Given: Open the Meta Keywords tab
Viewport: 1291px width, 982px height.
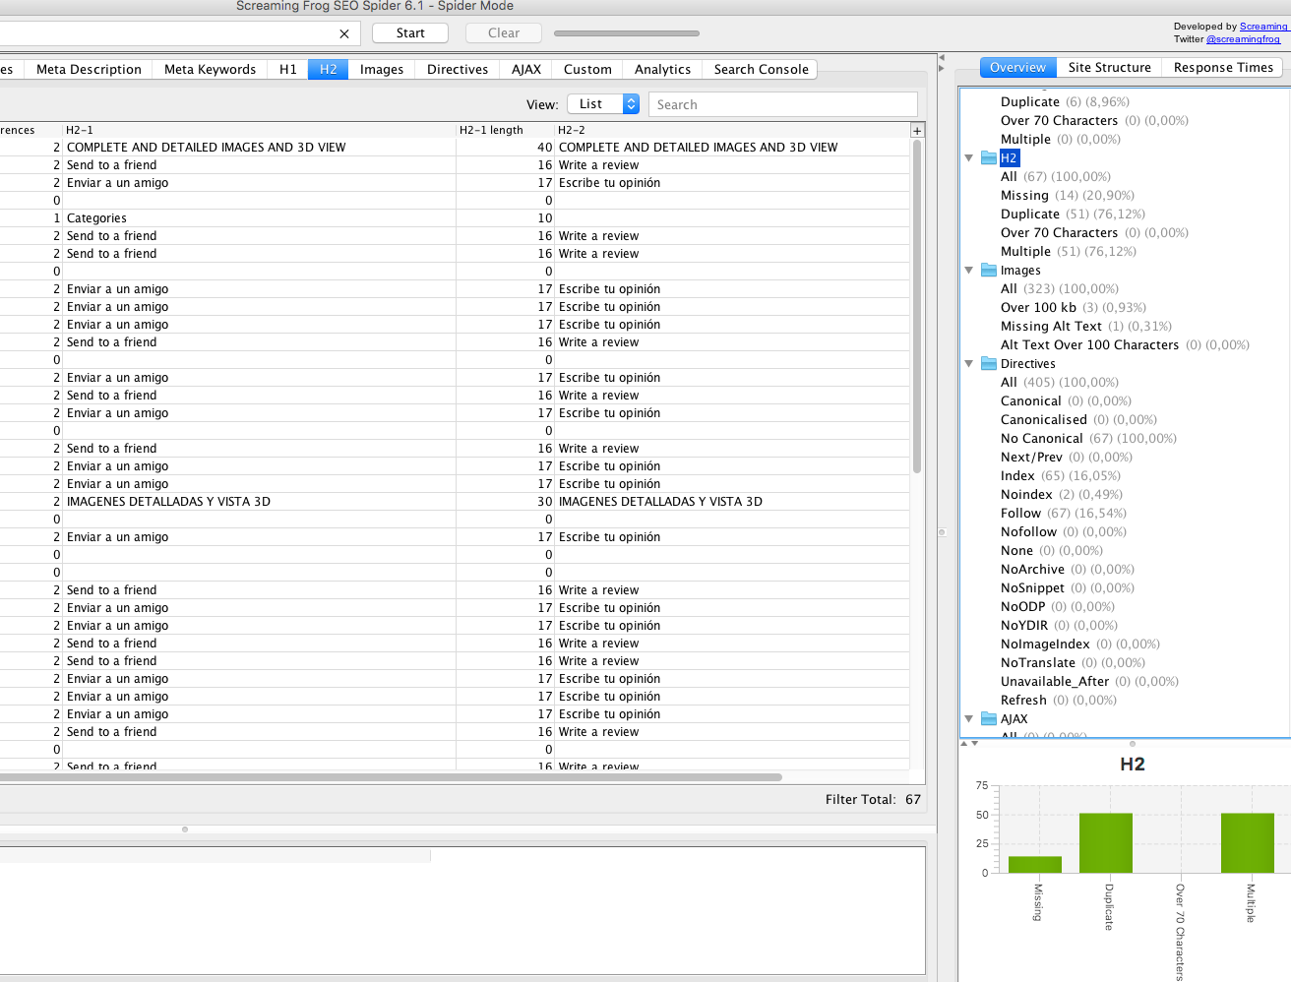Looking at the screenshot, I should pyautogui.click(x=210, y=70).
